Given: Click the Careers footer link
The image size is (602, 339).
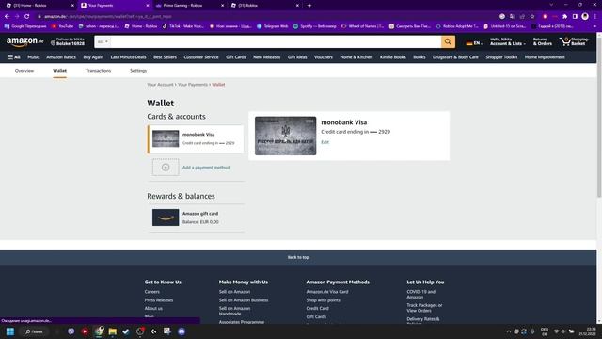Looking at the screenshot, I should coord(152,291).
